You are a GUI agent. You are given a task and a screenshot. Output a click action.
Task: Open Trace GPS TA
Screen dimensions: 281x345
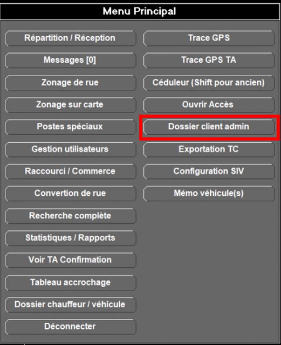(209, 60)
